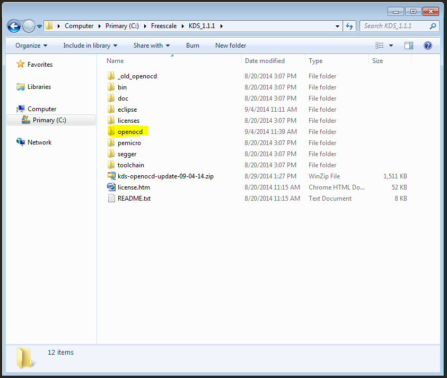This screenshot has width=447, height=378.
Task: Click the bin folder icon
Action: pyautogui.click(x=111, y=87)
